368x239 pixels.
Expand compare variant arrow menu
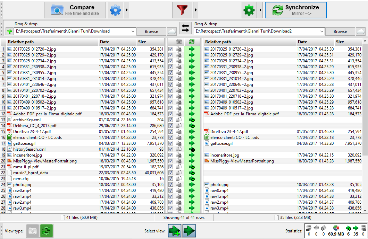pyautogui.click(x=127, y=10)
